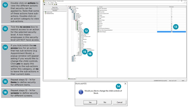Untick No Access checkbox for Configuration
188x107 pixels.
(x=171, y=17)
